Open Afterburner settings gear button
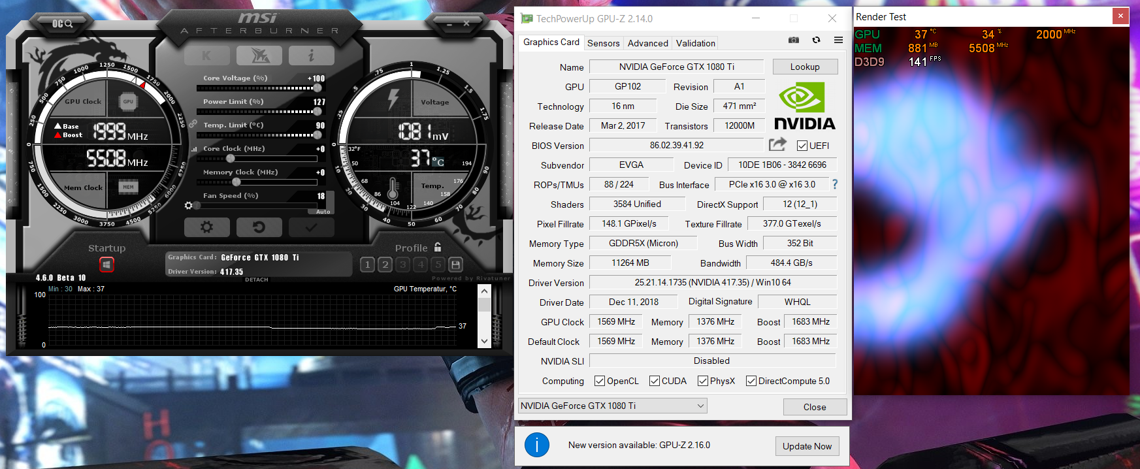Viewport: 1140px width, 469px height. [207, 227]
